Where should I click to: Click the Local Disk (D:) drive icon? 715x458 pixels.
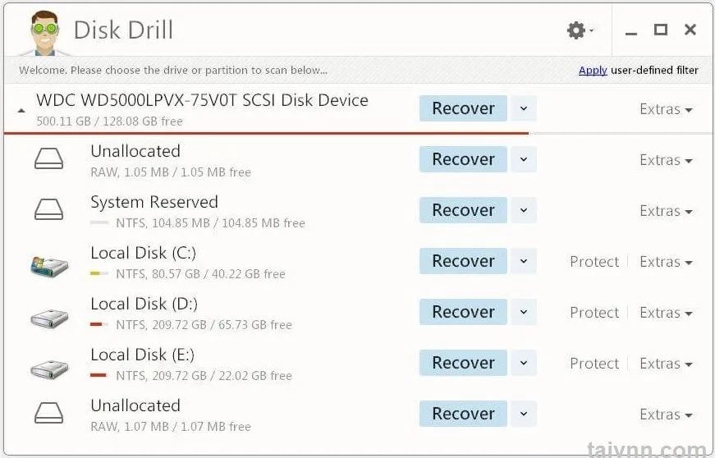coord(49,314)
